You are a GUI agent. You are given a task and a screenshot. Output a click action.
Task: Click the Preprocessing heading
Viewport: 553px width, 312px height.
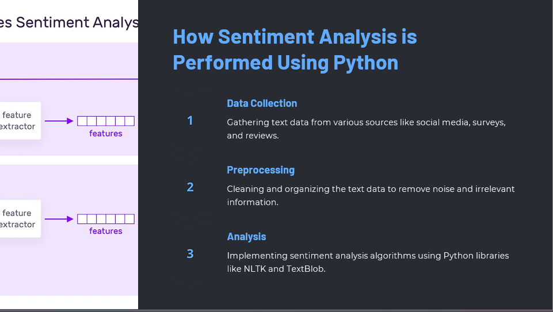pos(261,170)
